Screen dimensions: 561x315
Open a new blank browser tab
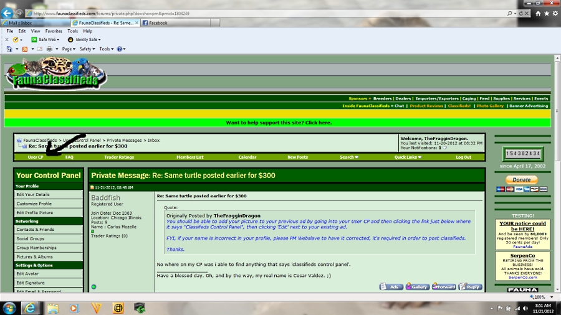tap(215, 23)
